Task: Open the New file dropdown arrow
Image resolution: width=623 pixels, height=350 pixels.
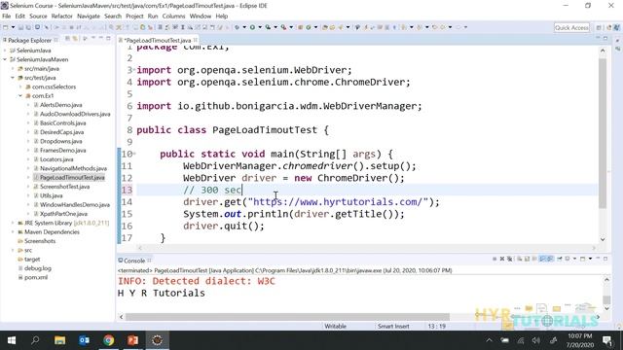Action: (x=13, y=27)
